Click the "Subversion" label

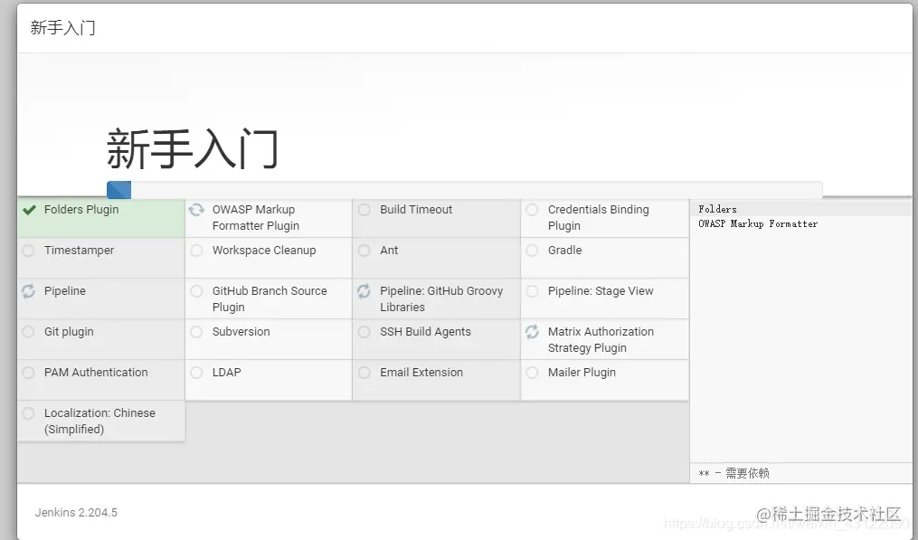tap(241, 332)
